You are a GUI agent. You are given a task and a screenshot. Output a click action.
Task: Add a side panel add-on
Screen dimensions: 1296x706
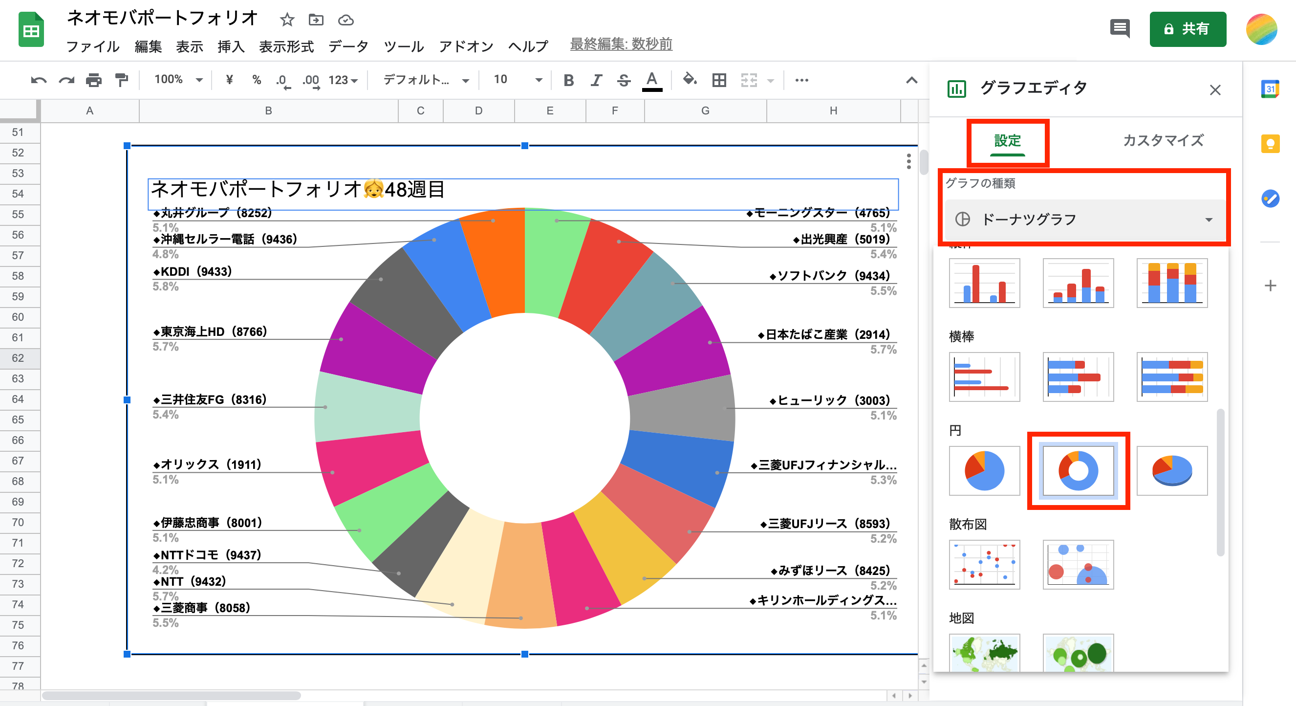(1270, 286)
